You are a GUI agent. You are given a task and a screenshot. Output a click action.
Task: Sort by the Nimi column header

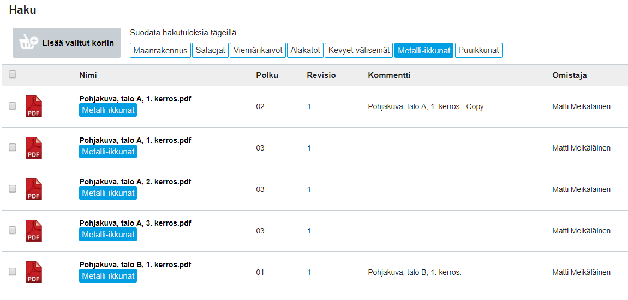pyautogui.click(x=88, y=75)
